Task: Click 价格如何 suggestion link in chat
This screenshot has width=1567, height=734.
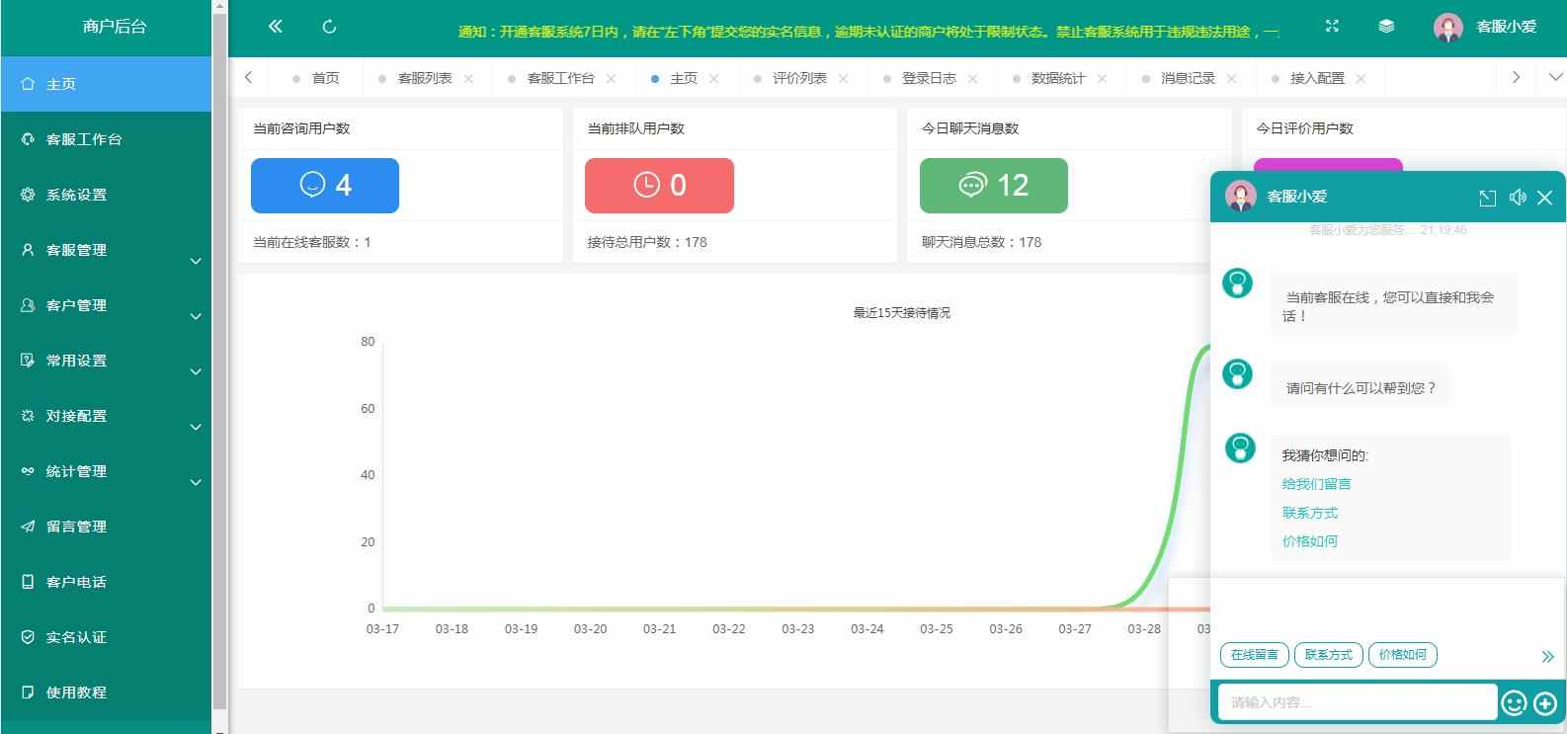Action: click(x=1310, y=541)
